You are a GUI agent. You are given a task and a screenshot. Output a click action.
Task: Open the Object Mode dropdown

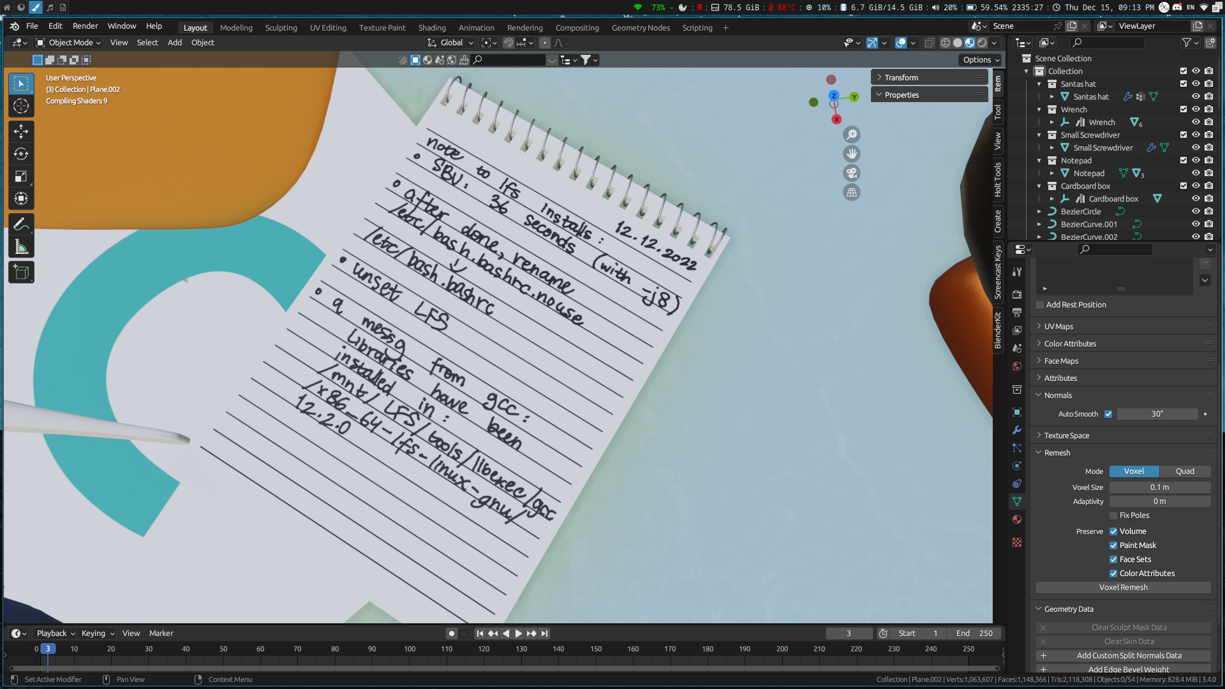(x=69, y=43)
